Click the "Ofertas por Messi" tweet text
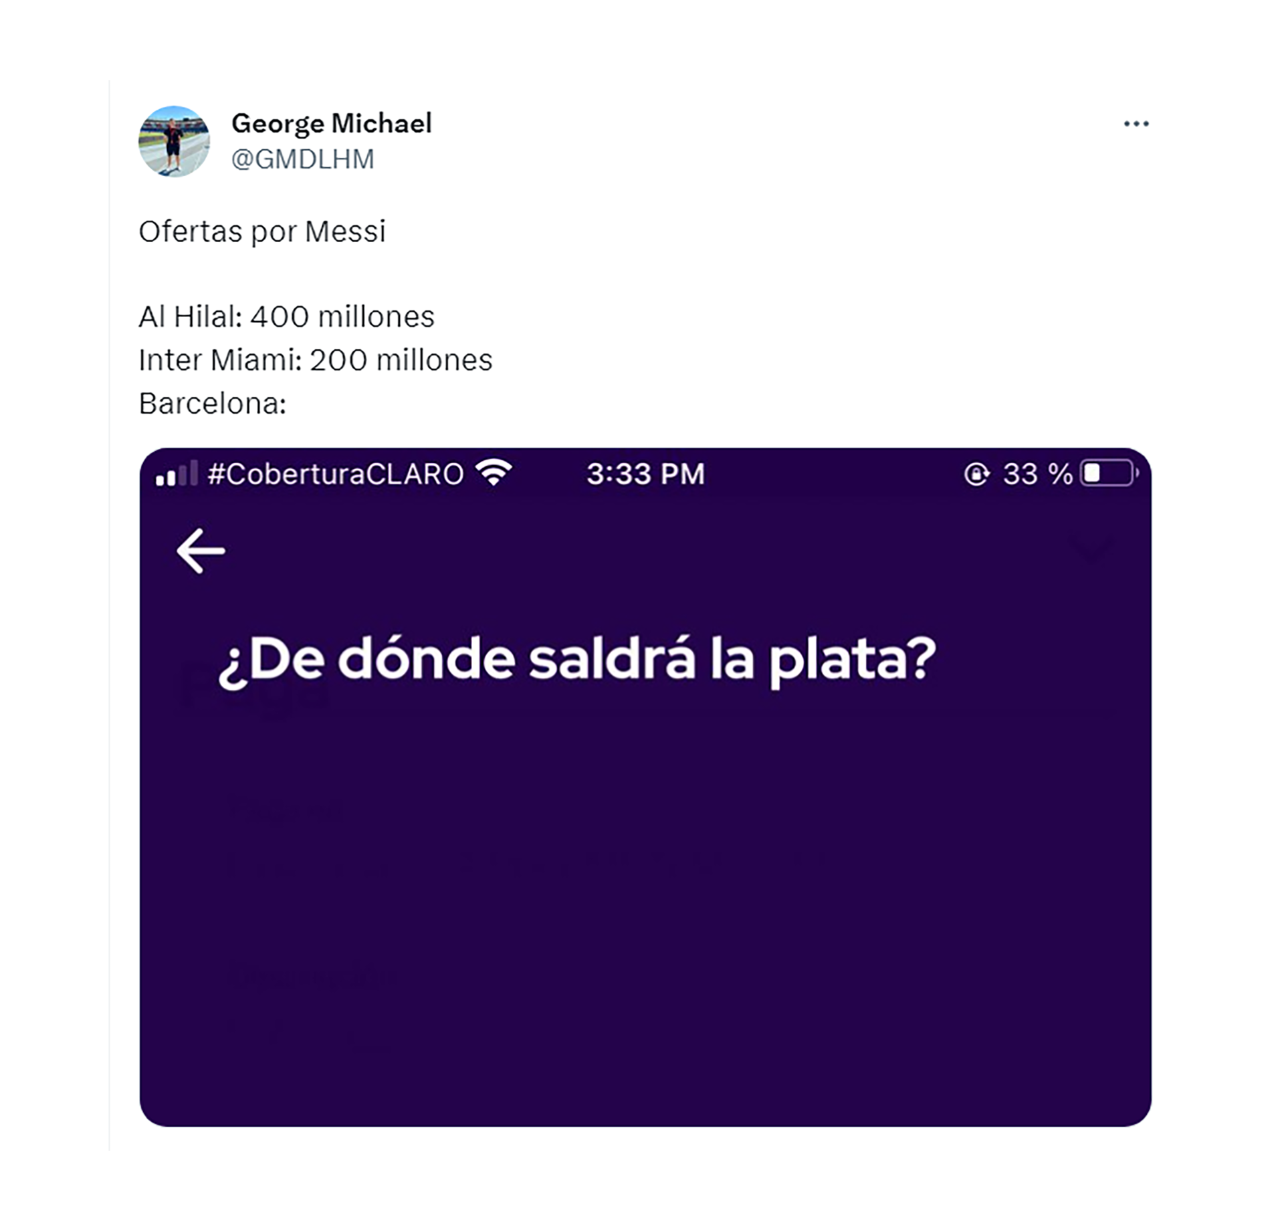The width and height of the screenshot is (1284, 1231). pyautogui.click(x=262, y=231)
